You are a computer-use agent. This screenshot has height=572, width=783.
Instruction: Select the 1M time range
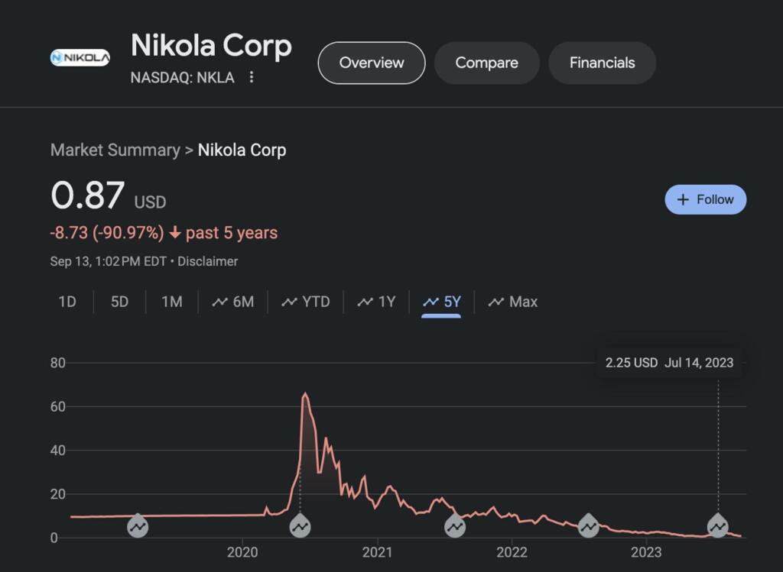click(x=171, y=302)
